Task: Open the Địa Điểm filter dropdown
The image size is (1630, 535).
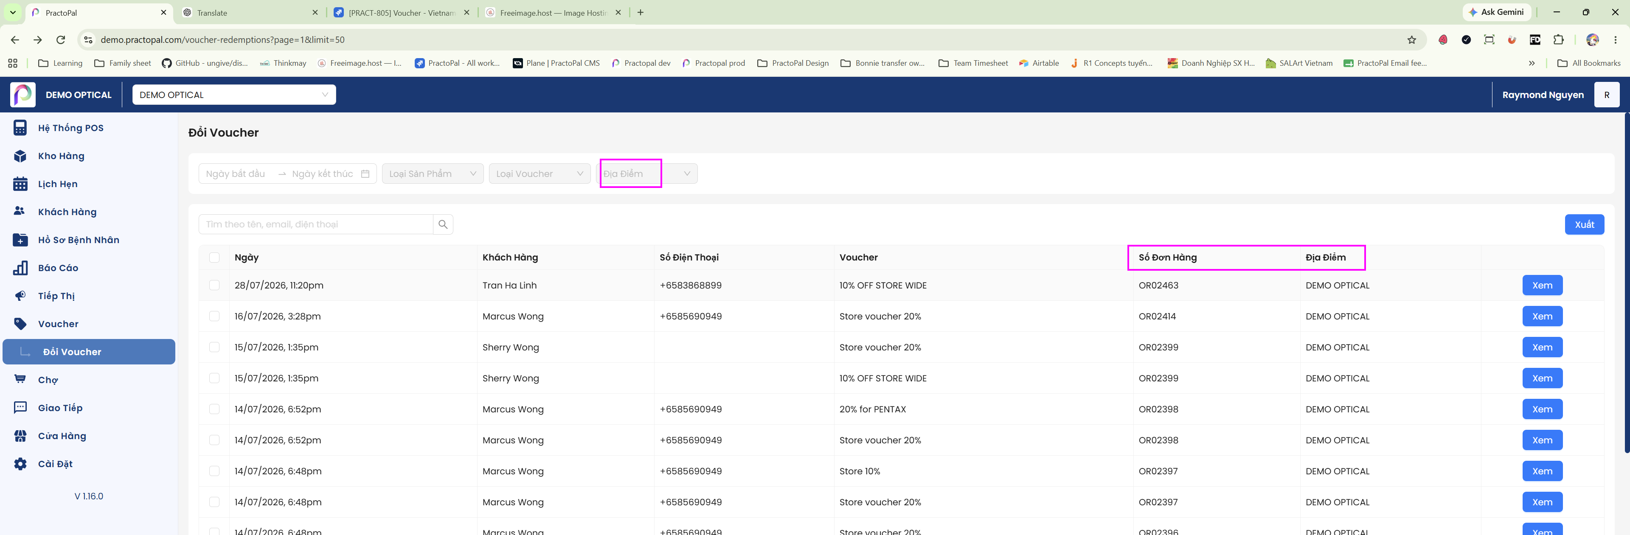Action: point(646,174)
